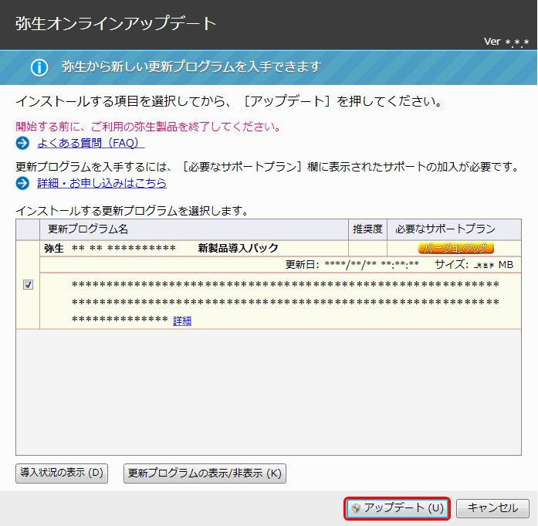The width and height of the screenshot is (538, 526).
Task: Click the orange バージョンアップ badge
Action: point(455,248)
